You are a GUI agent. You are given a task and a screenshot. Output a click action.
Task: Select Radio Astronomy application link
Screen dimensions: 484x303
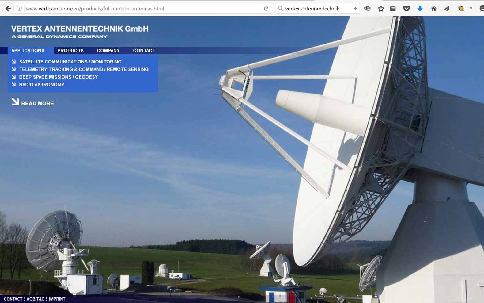click(x=42, y=85)
